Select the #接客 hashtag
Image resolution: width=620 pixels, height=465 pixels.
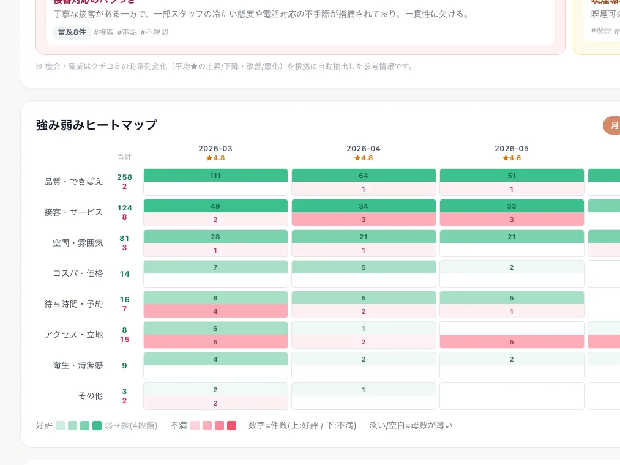point(103,32)
